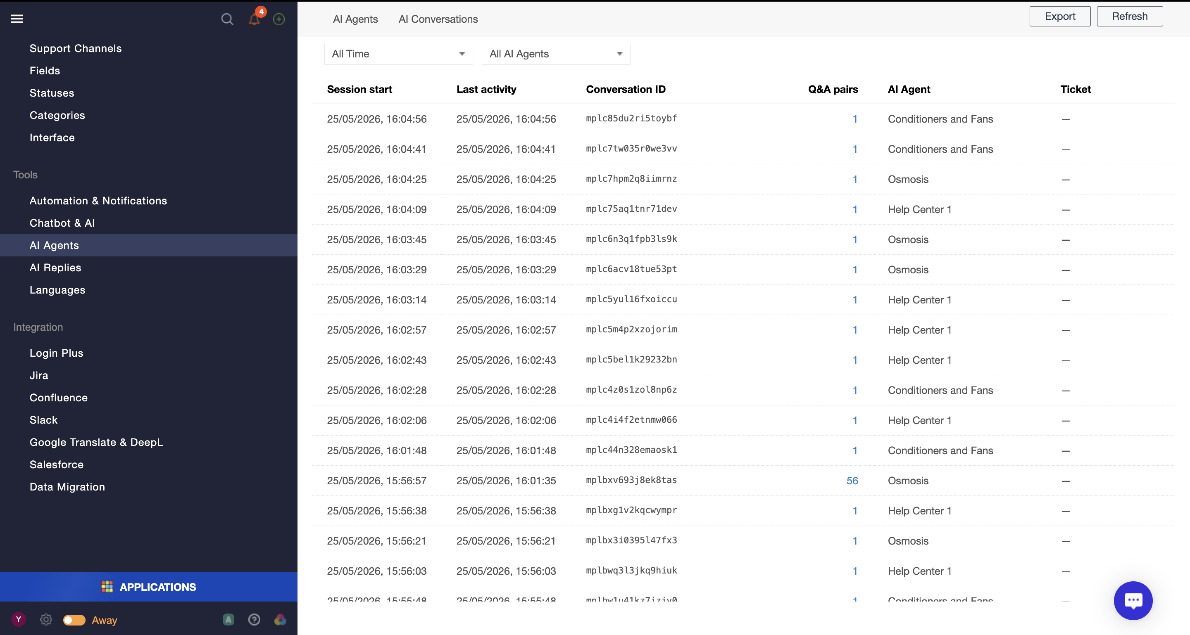Click the green A icon in bottom bar

[x=228, y=619]
